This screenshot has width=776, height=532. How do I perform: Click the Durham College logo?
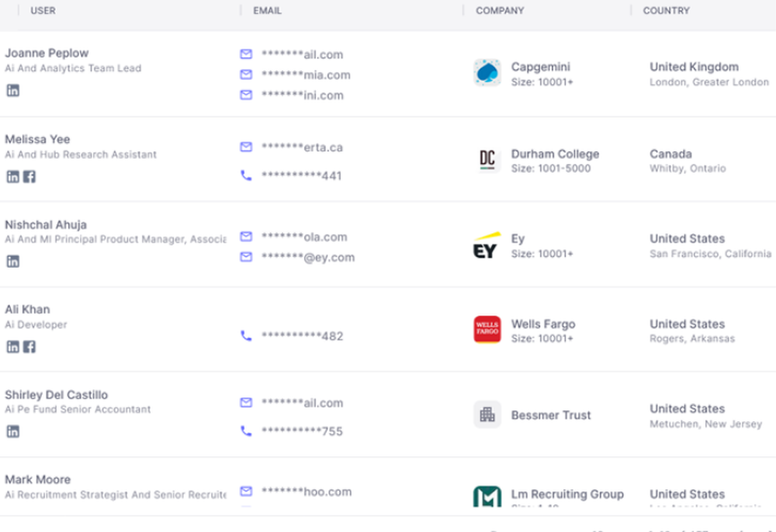coord(487,160)
